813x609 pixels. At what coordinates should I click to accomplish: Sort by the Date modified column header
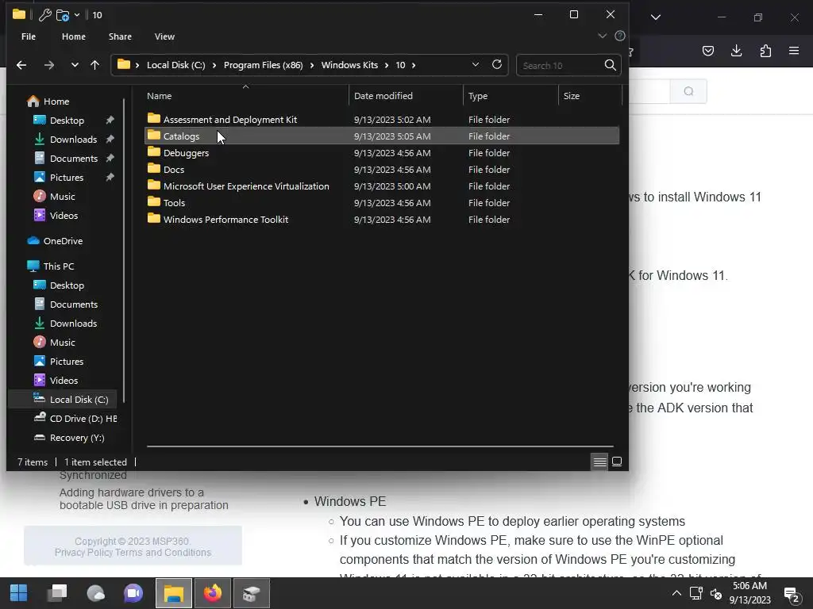tap(406, 96)
